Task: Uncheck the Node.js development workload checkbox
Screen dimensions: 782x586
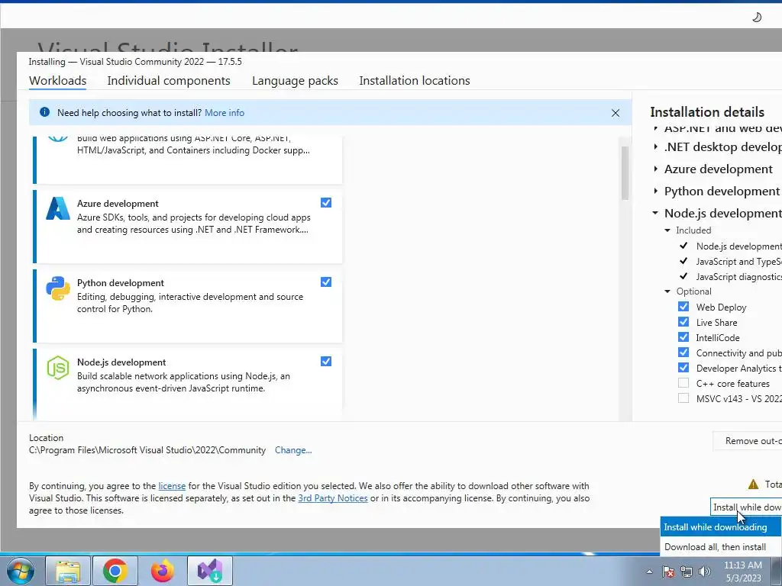Action: coord(326,361)
